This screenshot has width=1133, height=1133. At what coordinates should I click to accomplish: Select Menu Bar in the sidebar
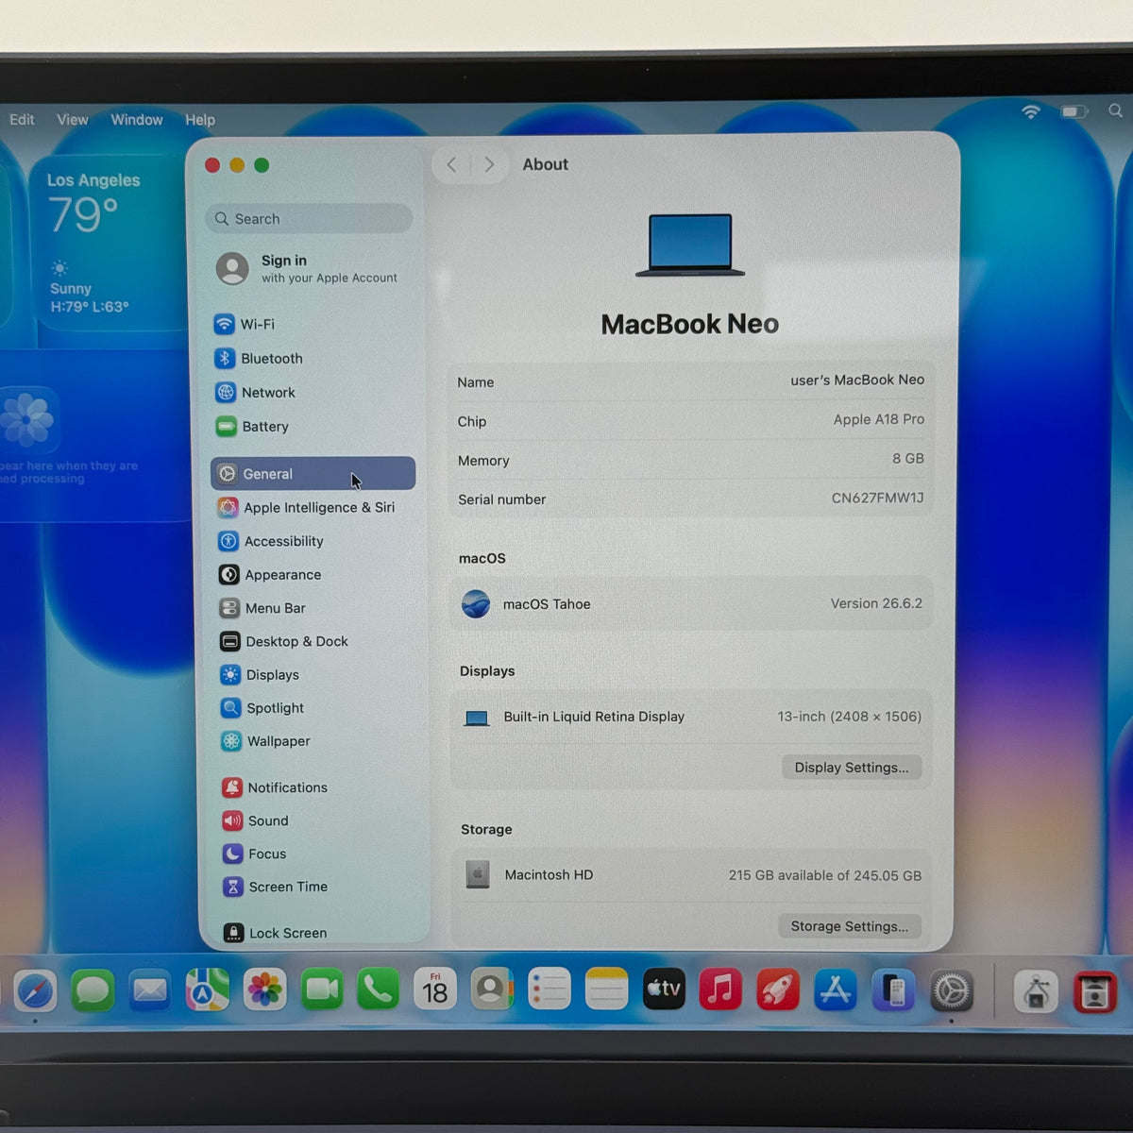[262, 608]
